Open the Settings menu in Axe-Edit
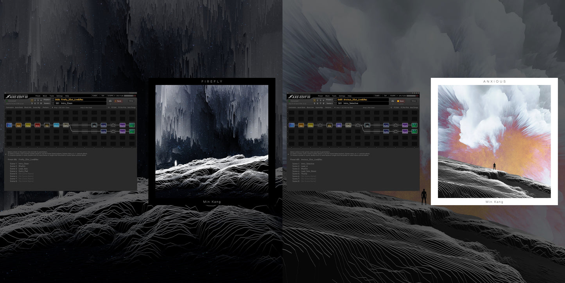 click(59, 96)
